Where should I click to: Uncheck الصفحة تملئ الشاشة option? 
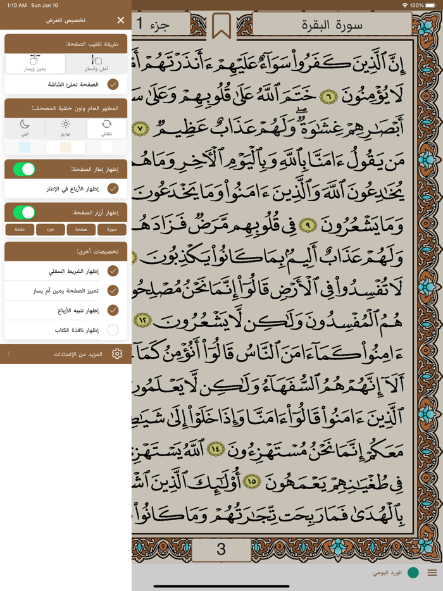pyautogui.click(x=113, y=84)
